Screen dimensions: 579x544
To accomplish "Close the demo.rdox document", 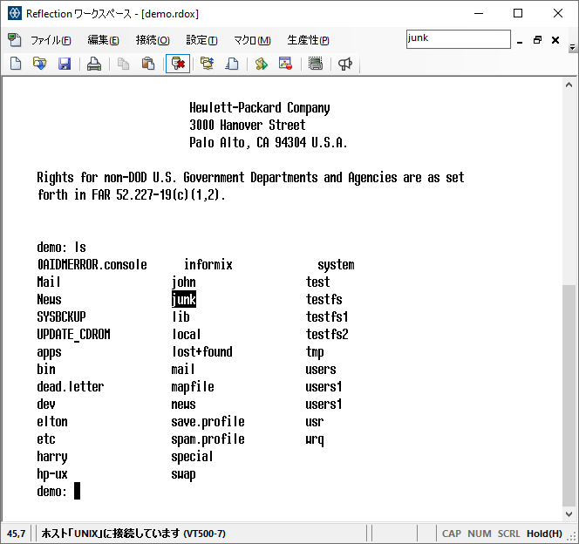I will coord(555,40).
